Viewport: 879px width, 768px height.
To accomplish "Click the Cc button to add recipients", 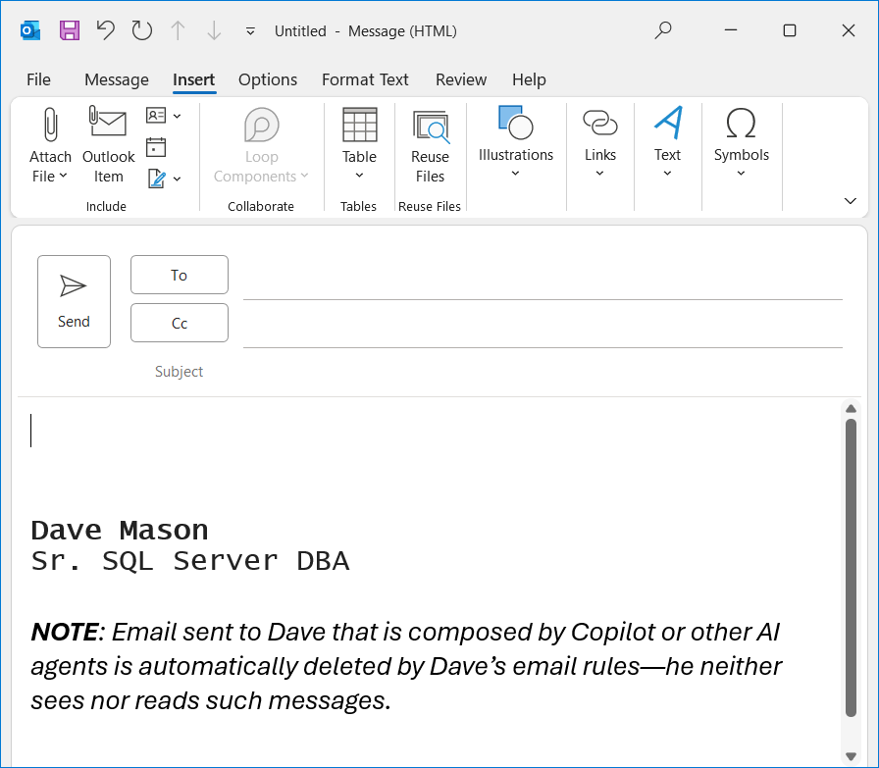I will (180, 323).
